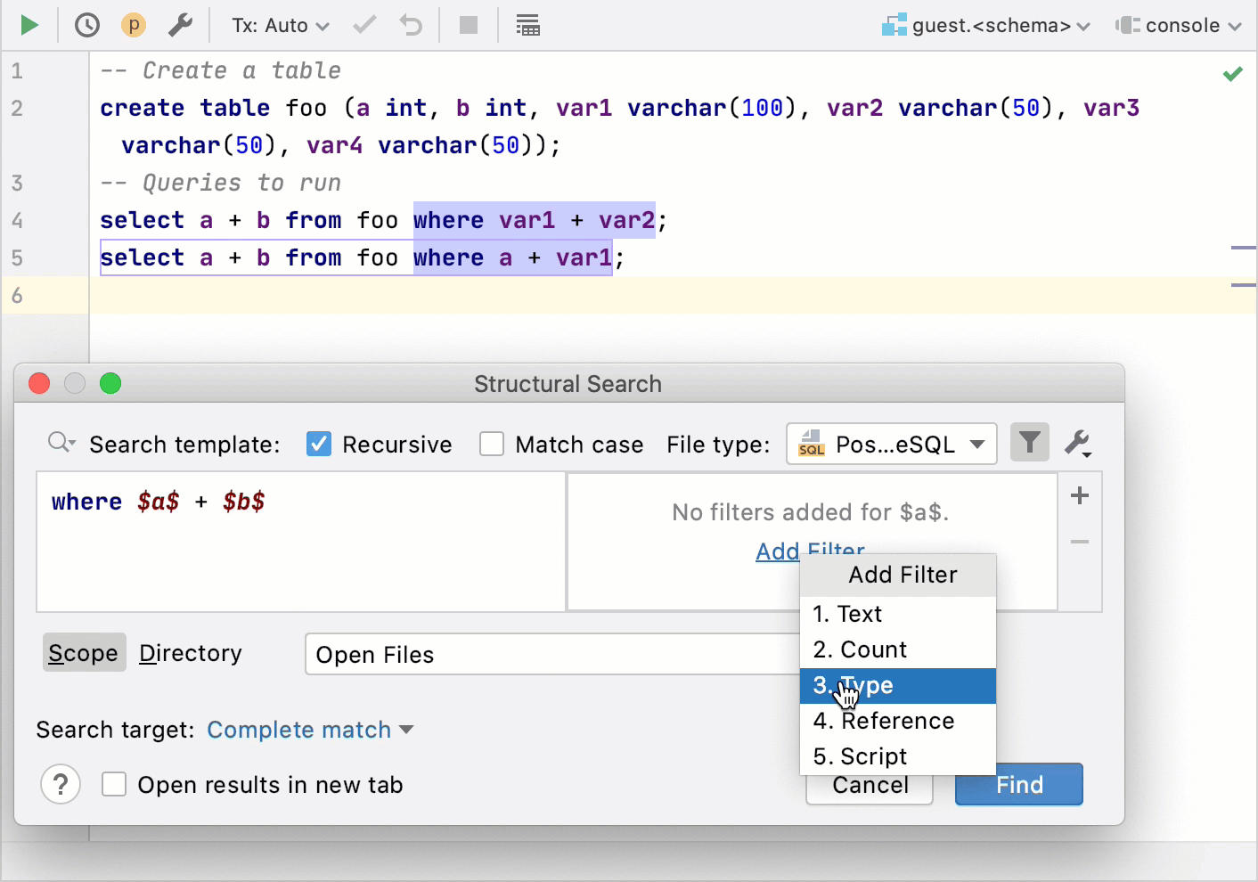Commit the transaction via checkmark icon
The height and width of the screenshot is (882, 1258).
click(x=364, y=24)
